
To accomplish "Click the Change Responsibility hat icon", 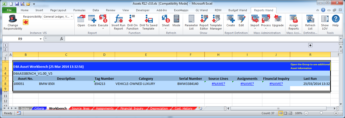I will pyautogui.click(x=13, y=19).
